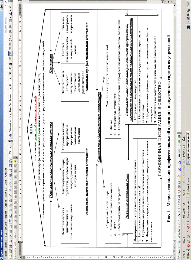The height and width of the screenshot is (260, 191).
Task: Print the document via printer icon
Action: (11, 231)
